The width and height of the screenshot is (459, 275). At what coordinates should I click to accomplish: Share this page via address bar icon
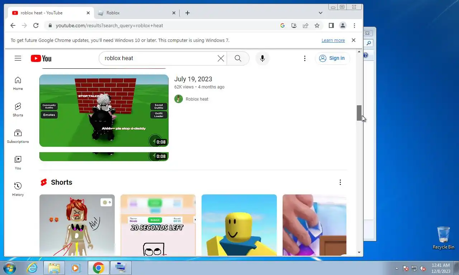306,25
